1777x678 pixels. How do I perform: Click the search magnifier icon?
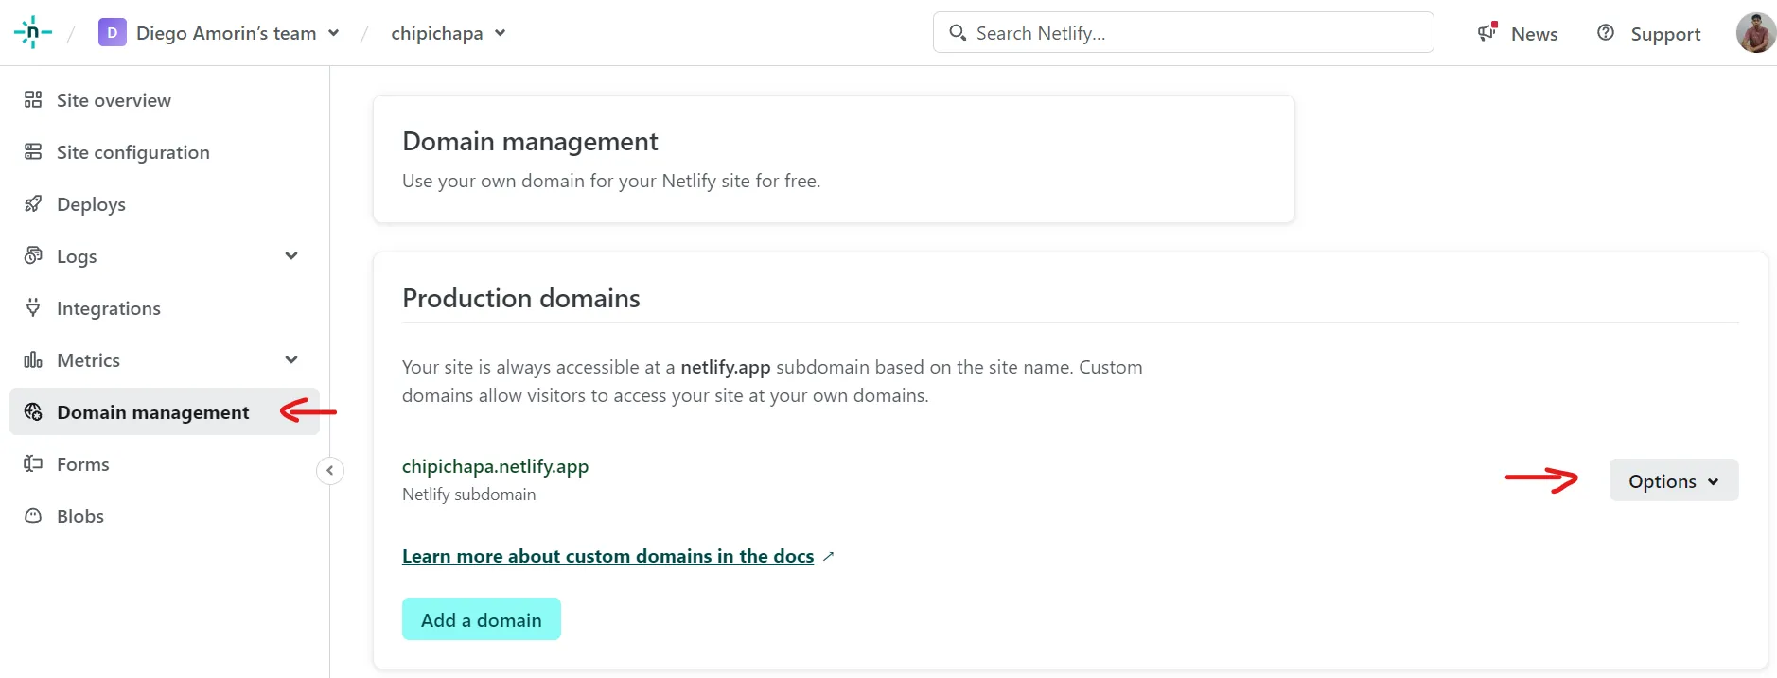958,32
